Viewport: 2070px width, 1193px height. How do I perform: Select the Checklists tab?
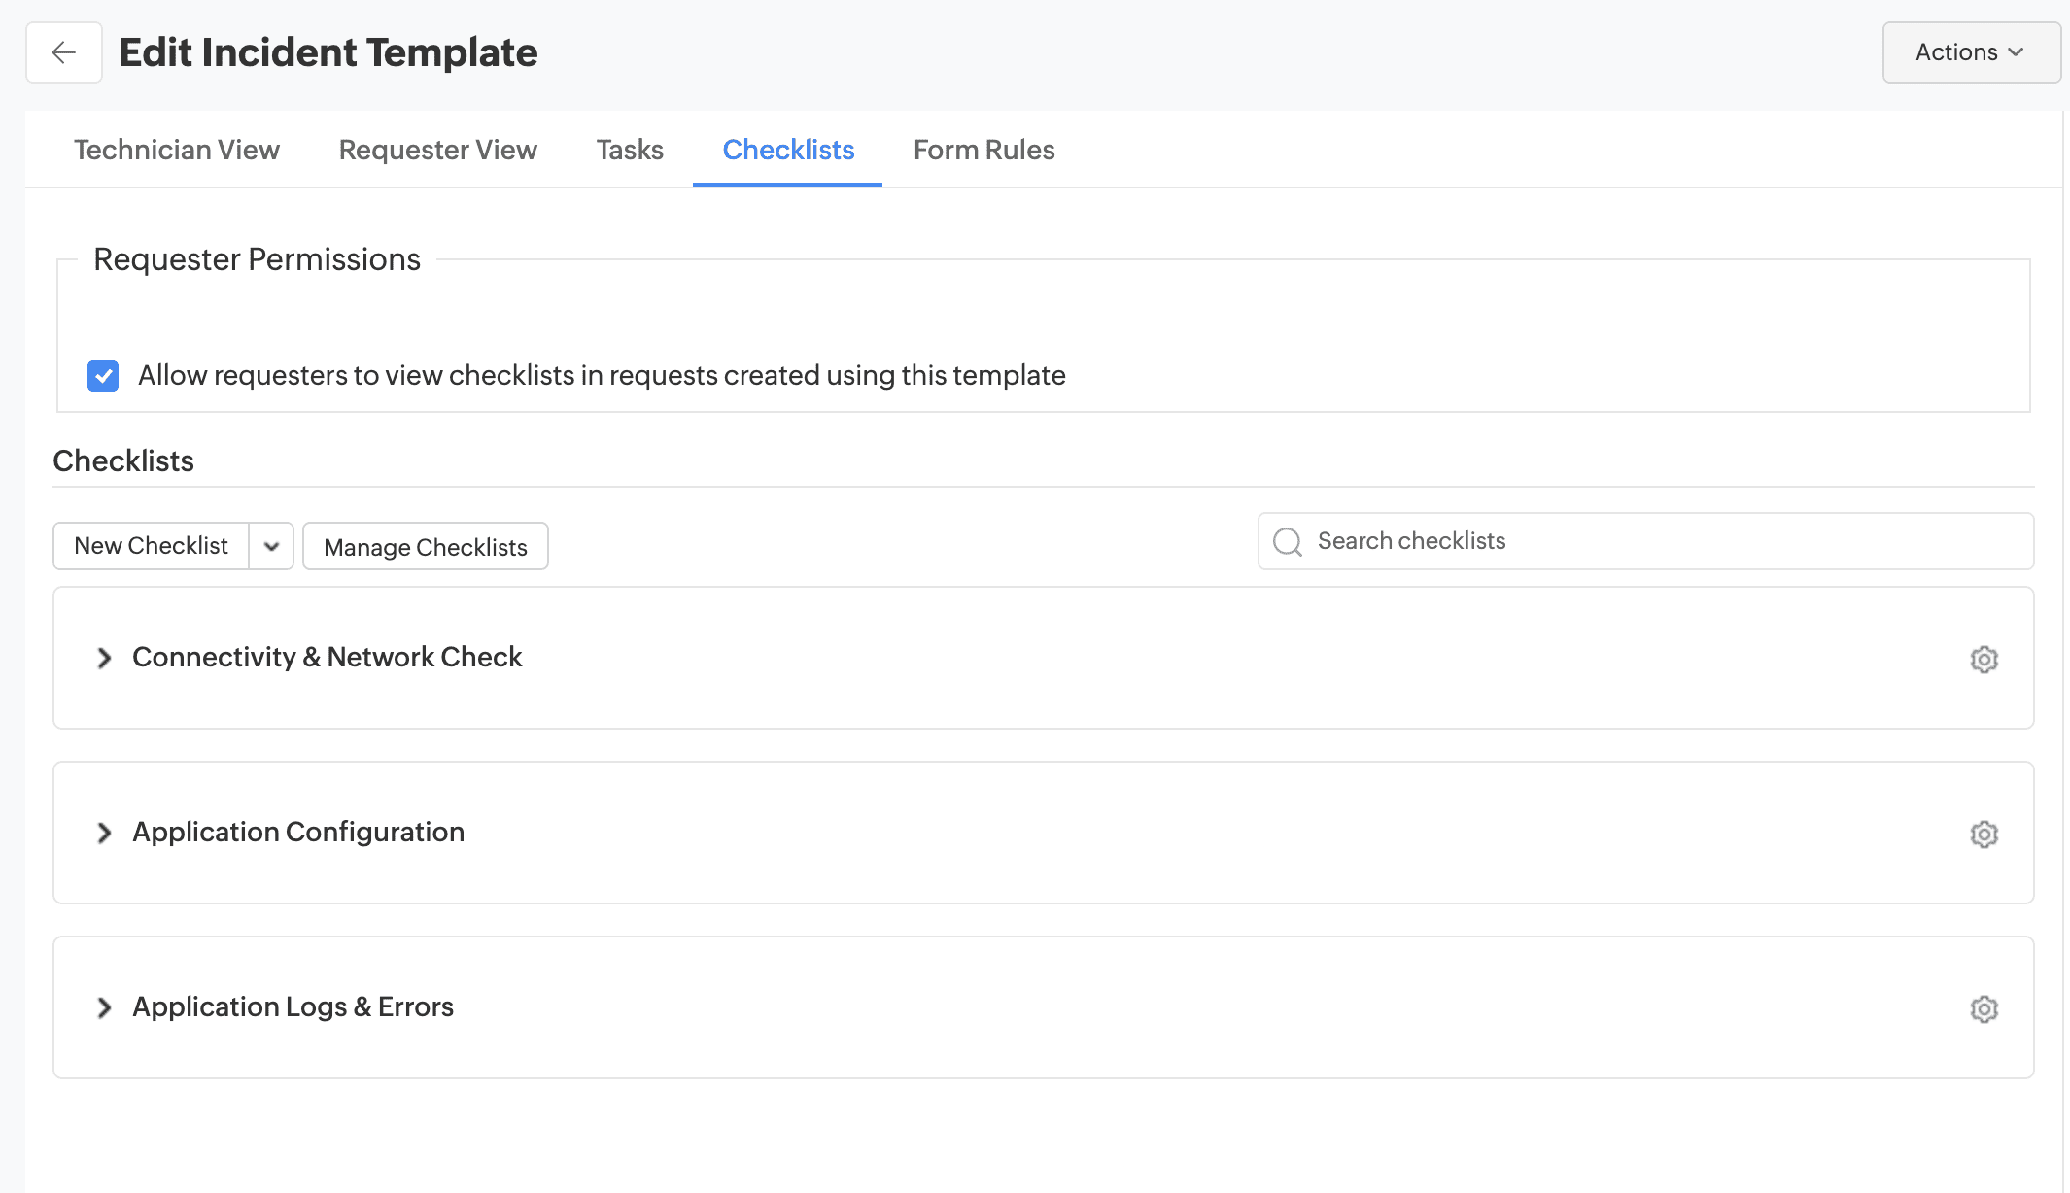pyautogui.click(x=788, y=151)
